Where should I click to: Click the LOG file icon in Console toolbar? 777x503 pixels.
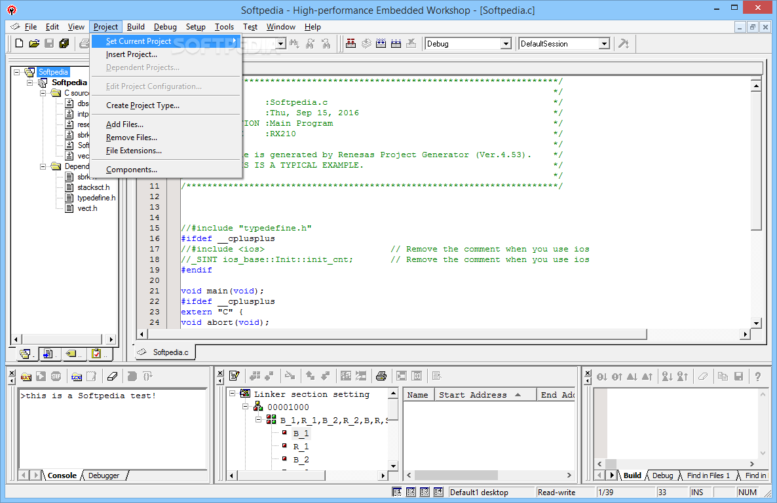coord(76,377)
